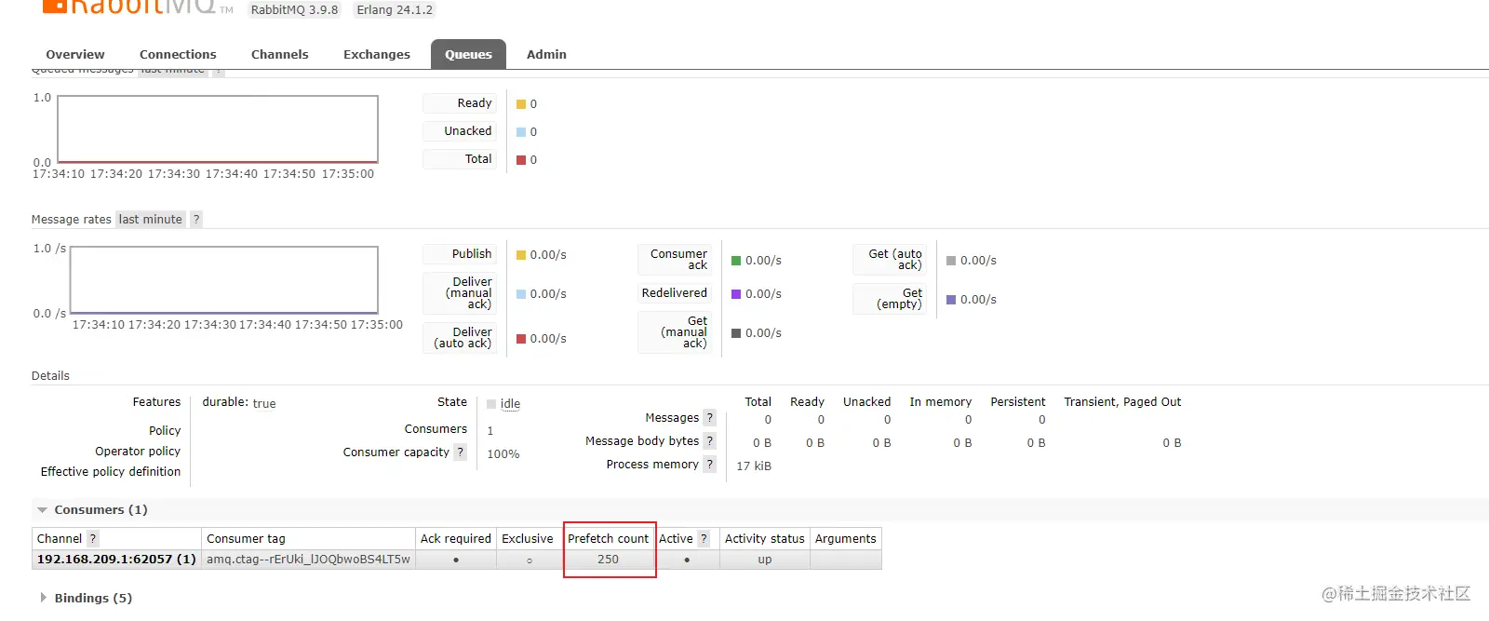Expand the Bindings (5) section
Image resolution: width=1489 pixels, height=621 pixels.
(84, 598)
